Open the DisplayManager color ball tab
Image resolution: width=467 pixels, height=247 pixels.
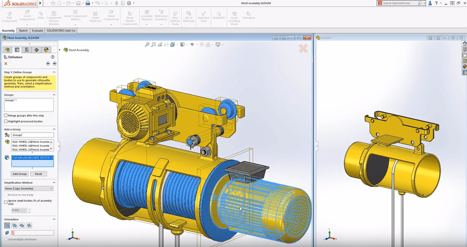coord(46,50)
